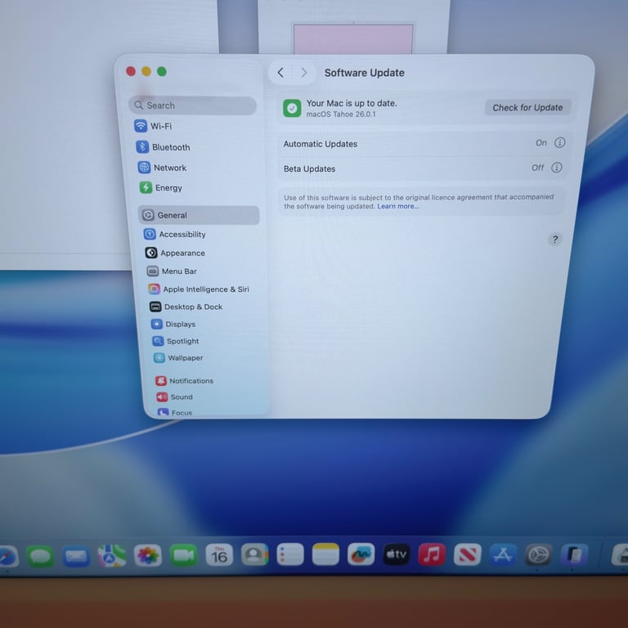Click the Beta Updates Off value
This screenshot has height=628, width=628.
point(537,168)
